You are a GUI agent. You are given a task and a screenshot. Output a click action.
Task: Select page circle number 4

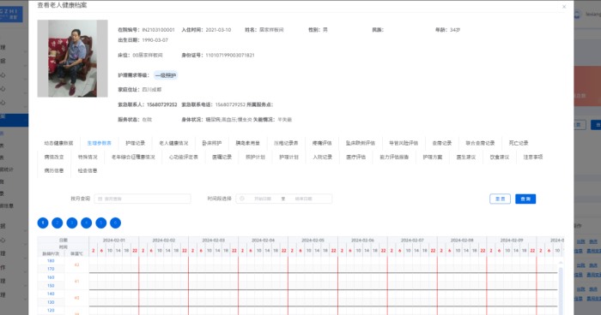click(86, 223)
